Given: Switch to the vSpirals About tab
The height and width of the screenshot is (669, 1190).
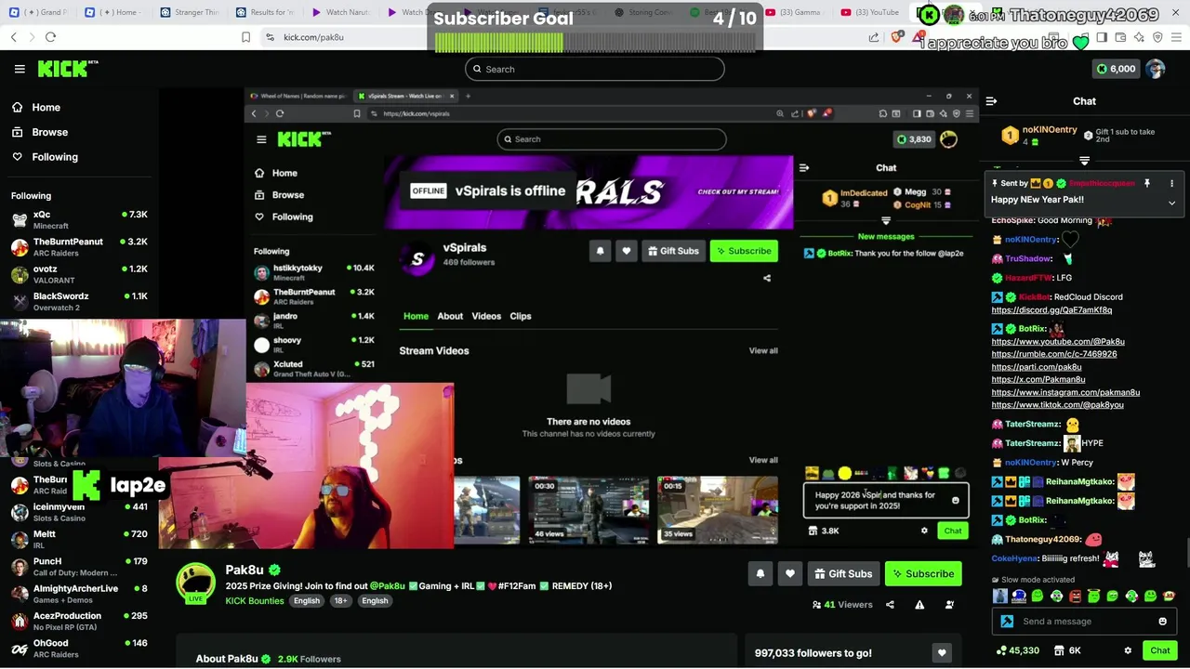Looking at the screenshot, I should pos(450,316).
